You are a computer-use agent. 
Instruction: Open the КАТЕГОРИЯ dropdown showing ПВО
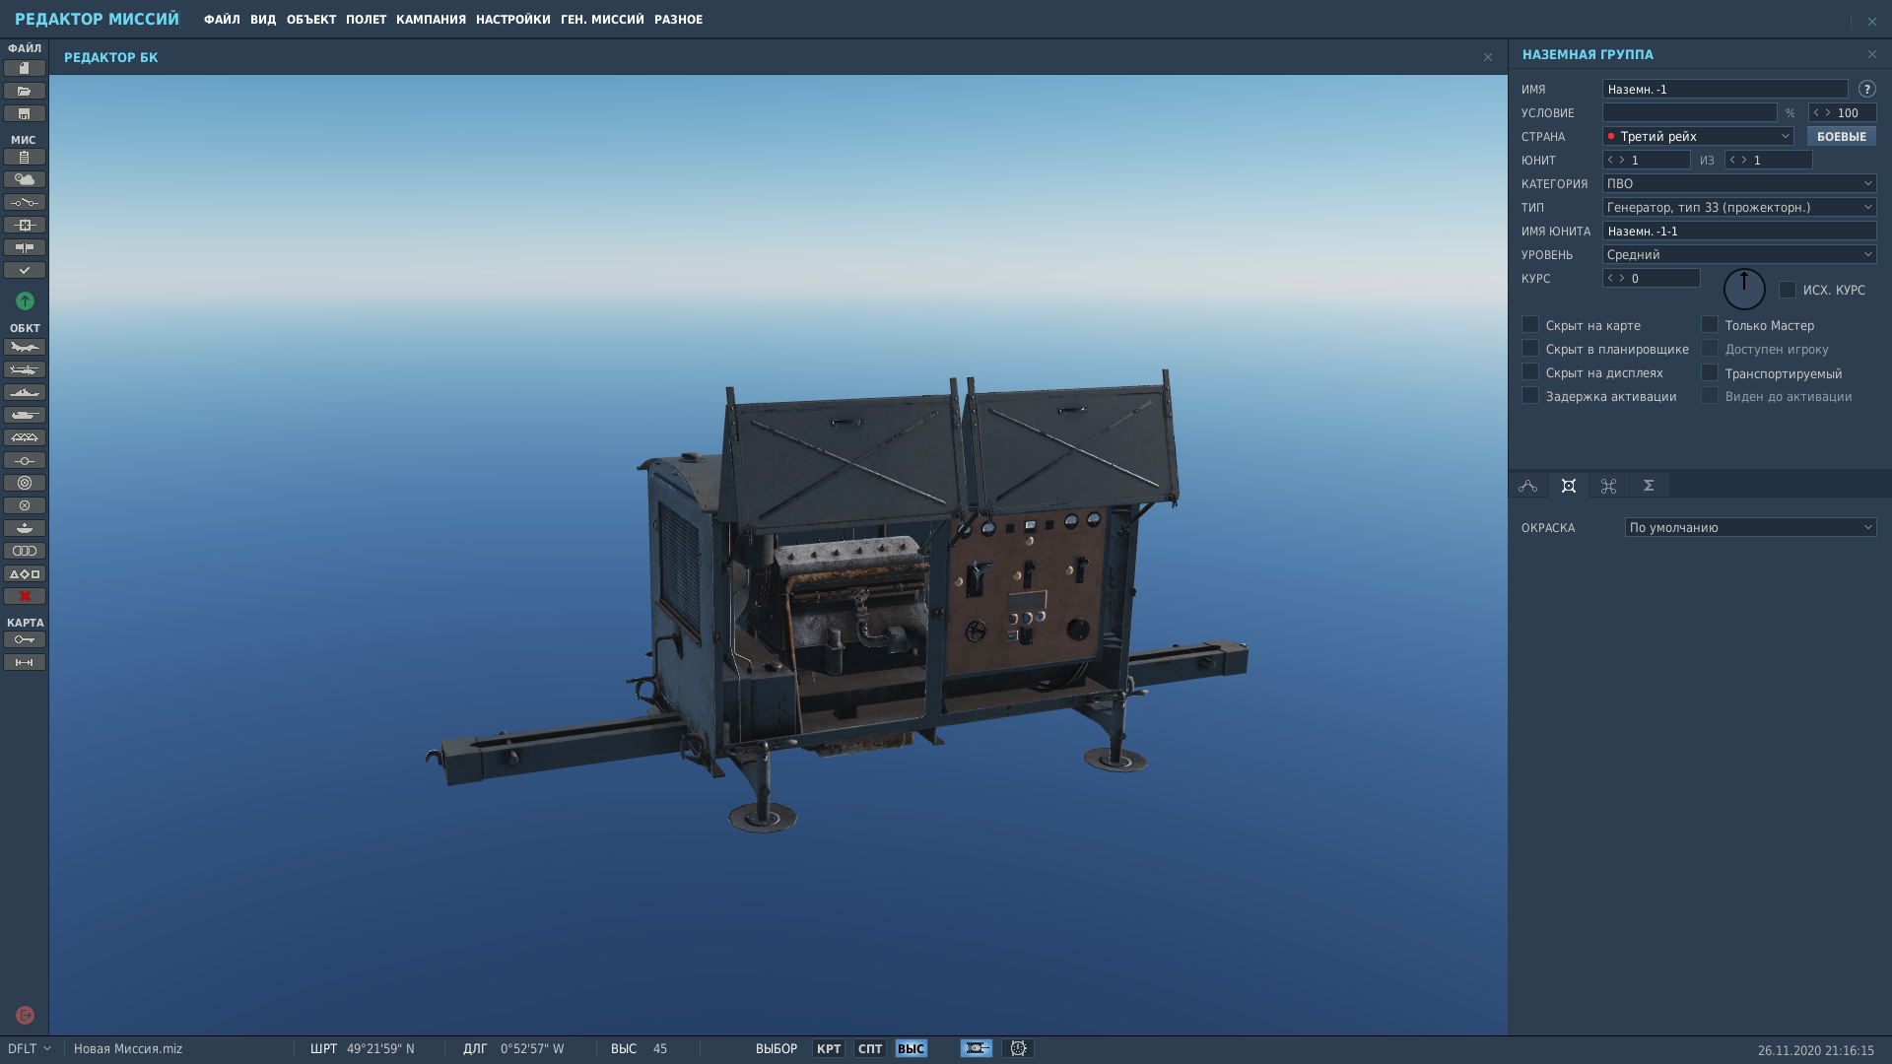point(1739,183)
